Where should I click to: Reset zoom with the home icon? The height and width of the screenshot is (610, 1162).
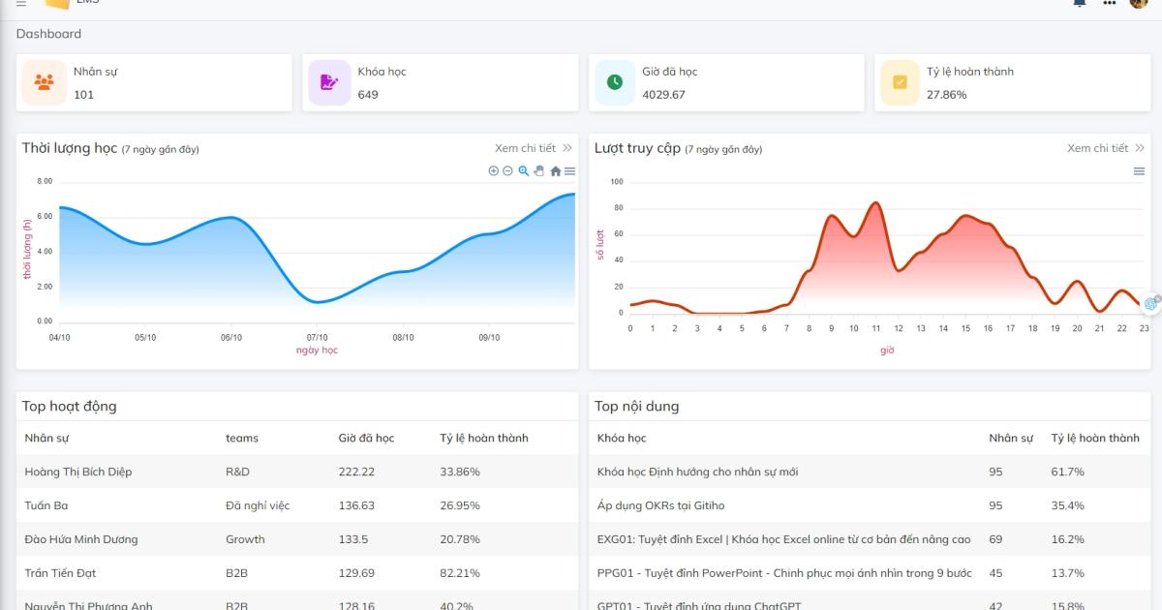pos(556,171)
